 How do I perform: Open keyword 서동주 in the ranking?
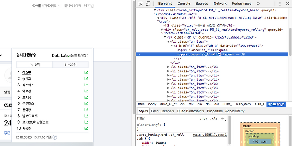[x=26, y=128]
